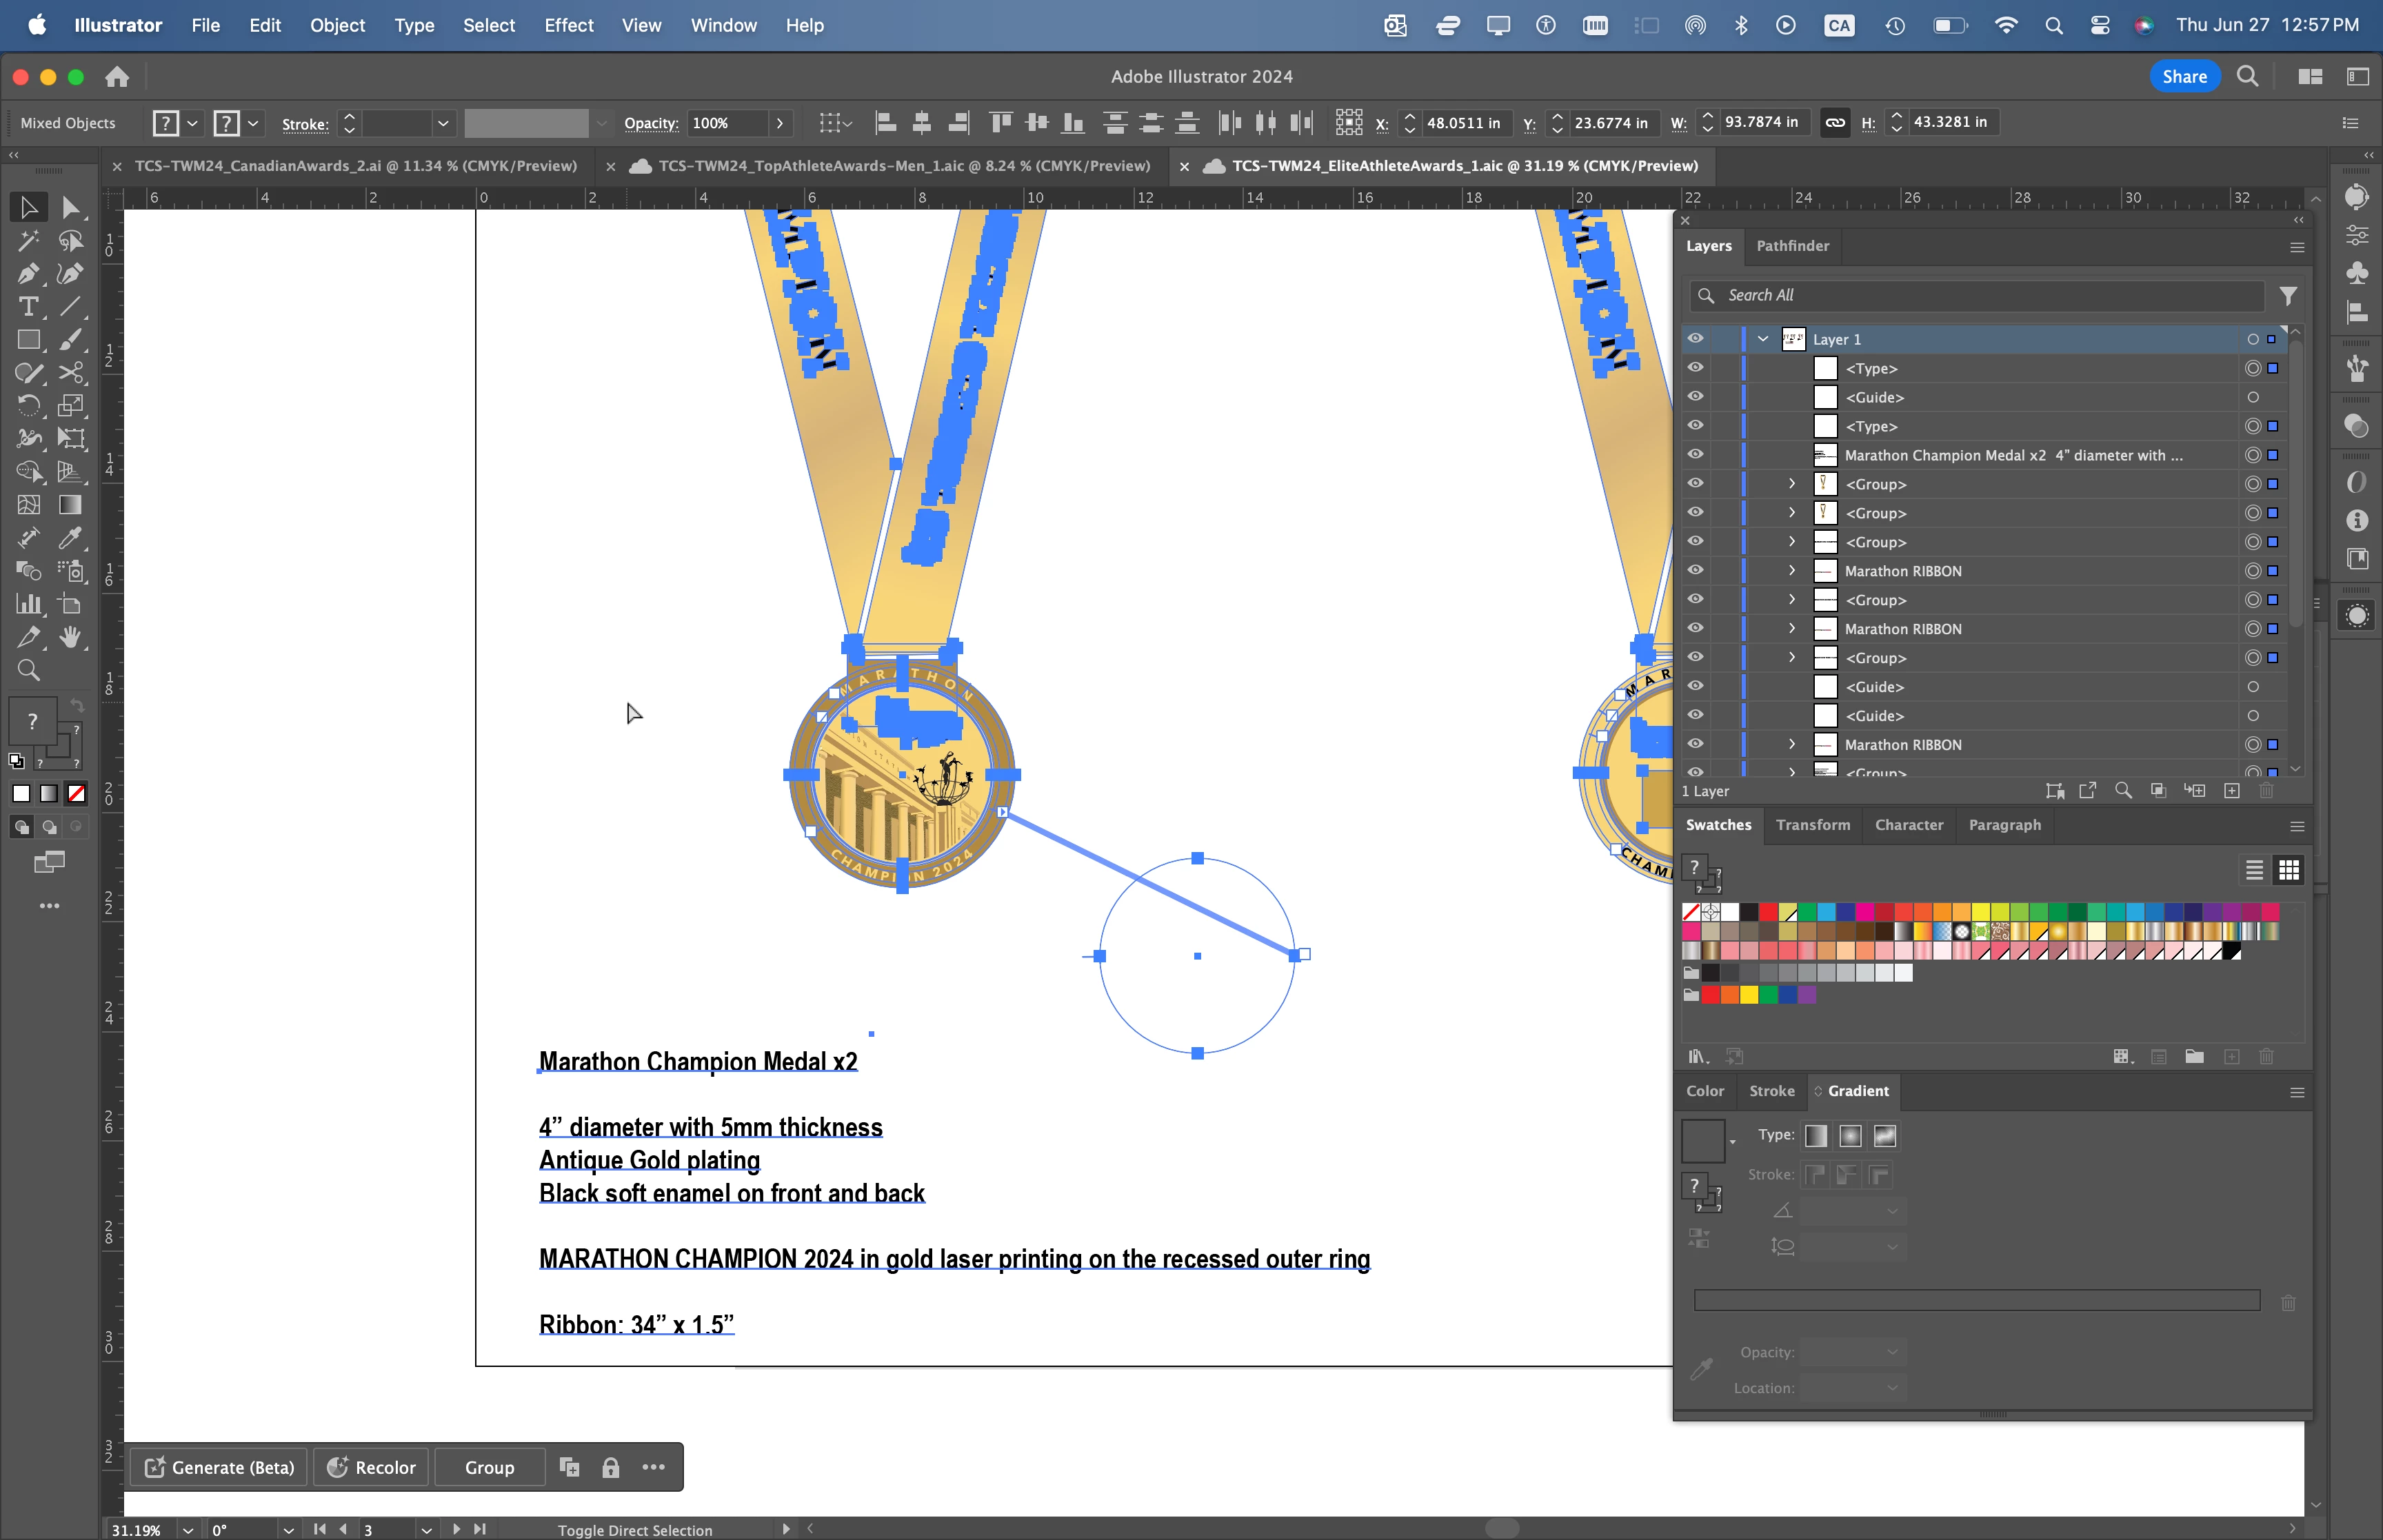Select the Hand tool
The height and width of the screenshot is (1540, 2383).
(x=70, y=637)
